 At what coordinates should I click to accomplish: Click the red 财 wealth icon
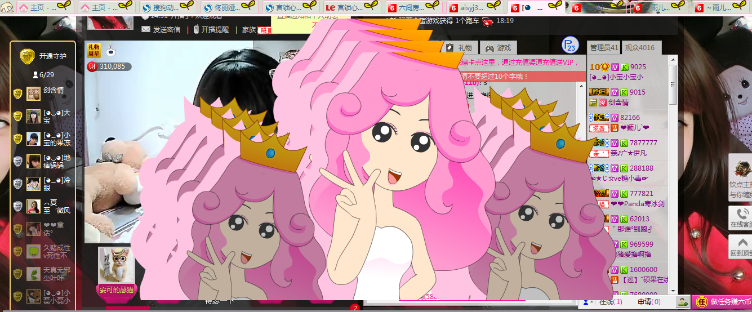pyautogui.click(x=92, y=66)
